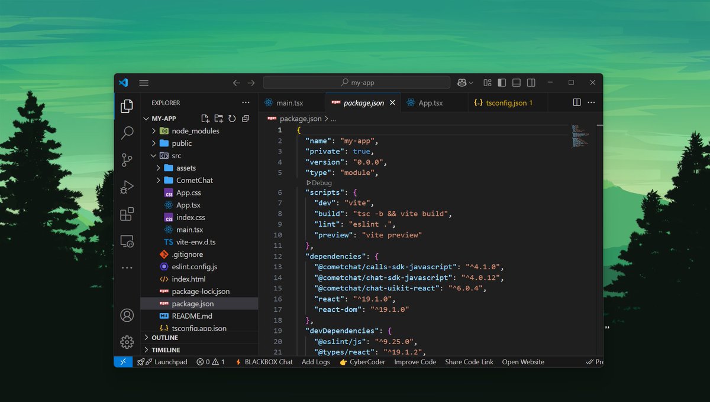710x402 pixels.
Task: Click Share Code Link in status bar
Action: [x=469, y=362]
